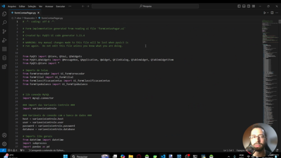The width and height of the screenshot is (281, 158).
Task: Click the taskbar Pesquisar search box
Action: pyautogui.click(x=90, y=156)
